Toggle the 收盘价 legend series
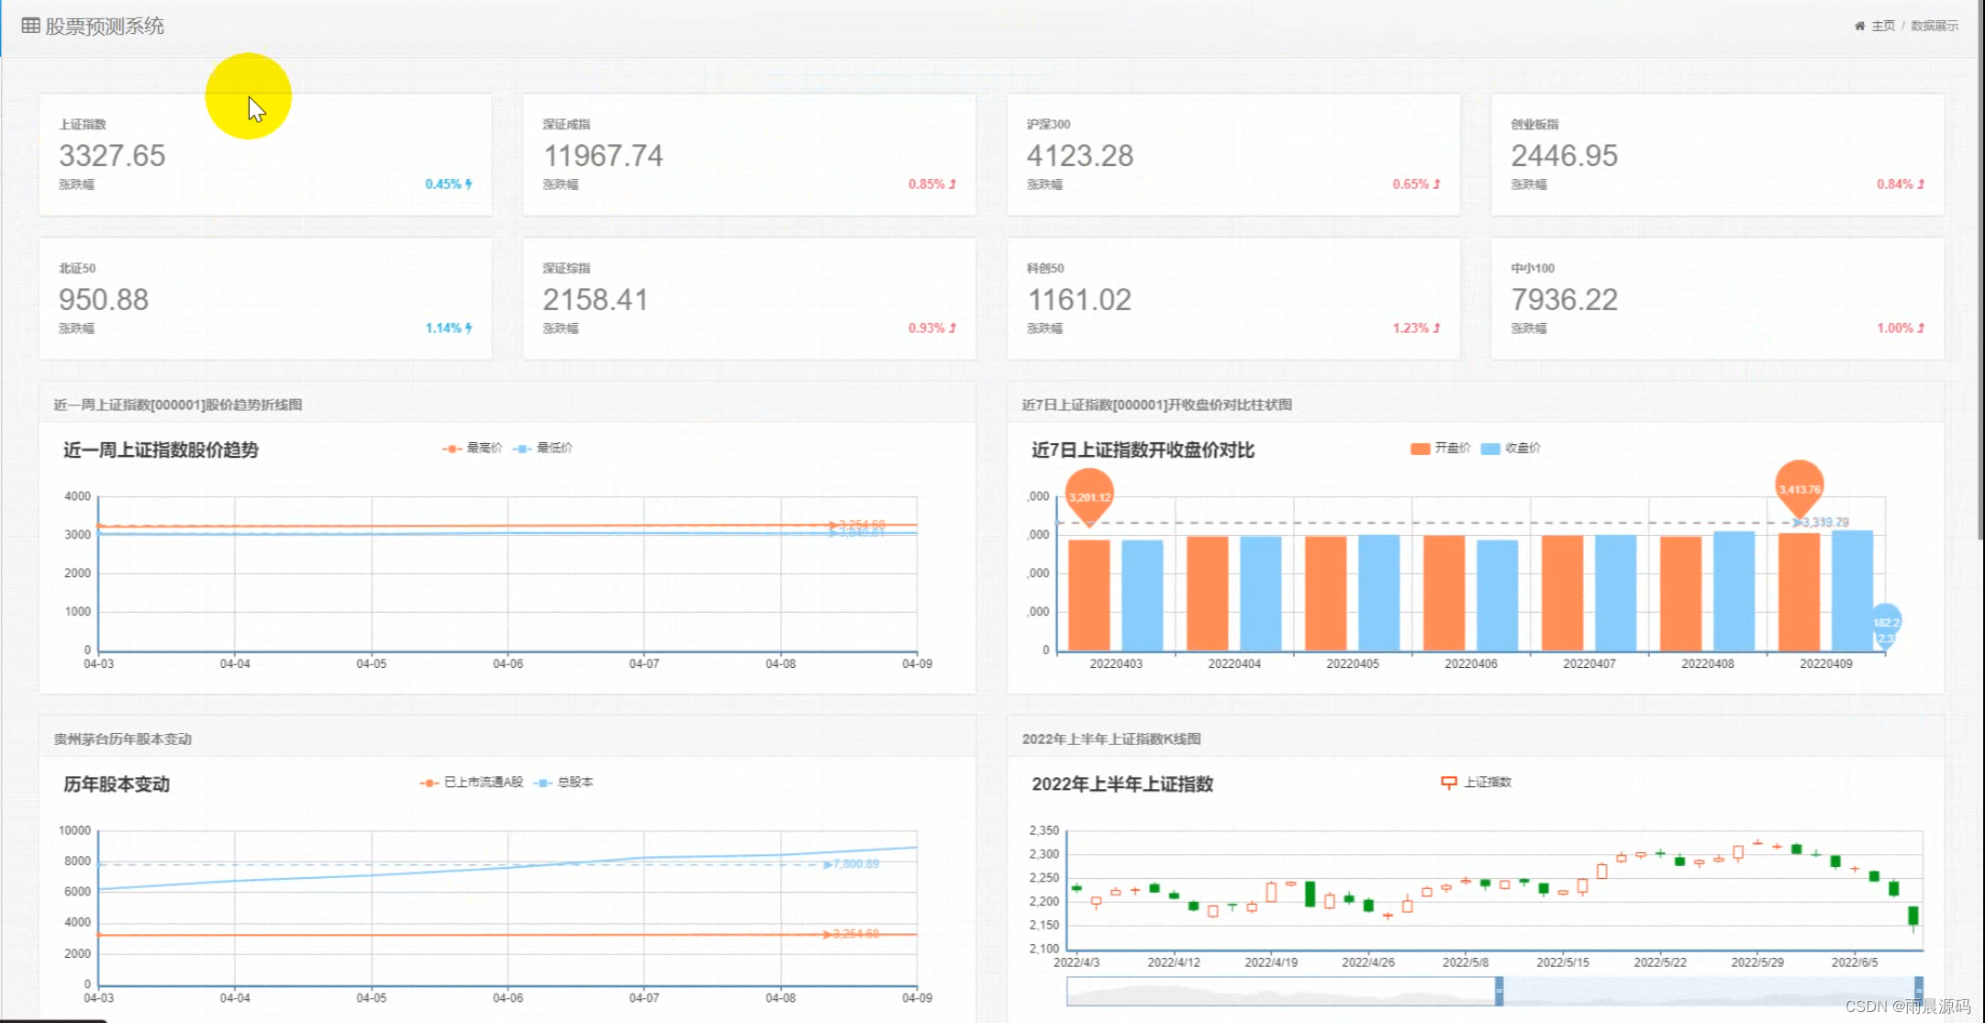The image size is (1985, 1023). click(x=1511, y=449)
